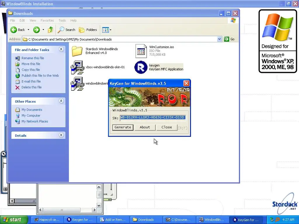Select the keygen application R icon
This screenshot has height=224, width=299.
pos(141,67)
